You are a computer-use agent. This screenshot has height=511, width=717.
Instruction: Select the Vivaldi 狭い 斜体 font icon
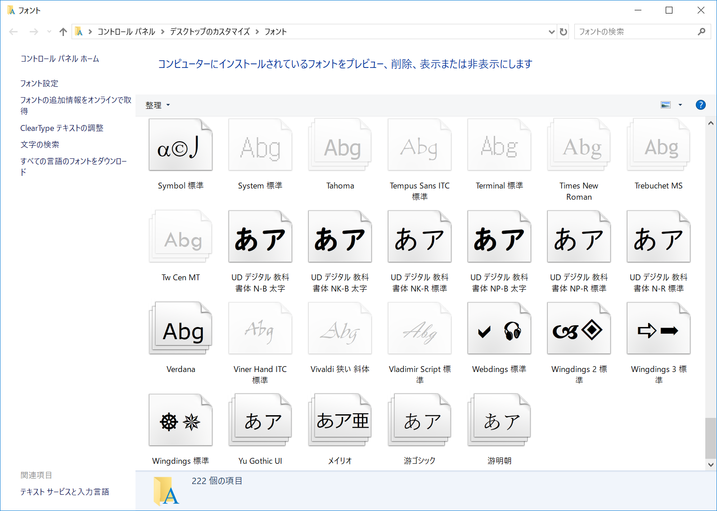340,328
